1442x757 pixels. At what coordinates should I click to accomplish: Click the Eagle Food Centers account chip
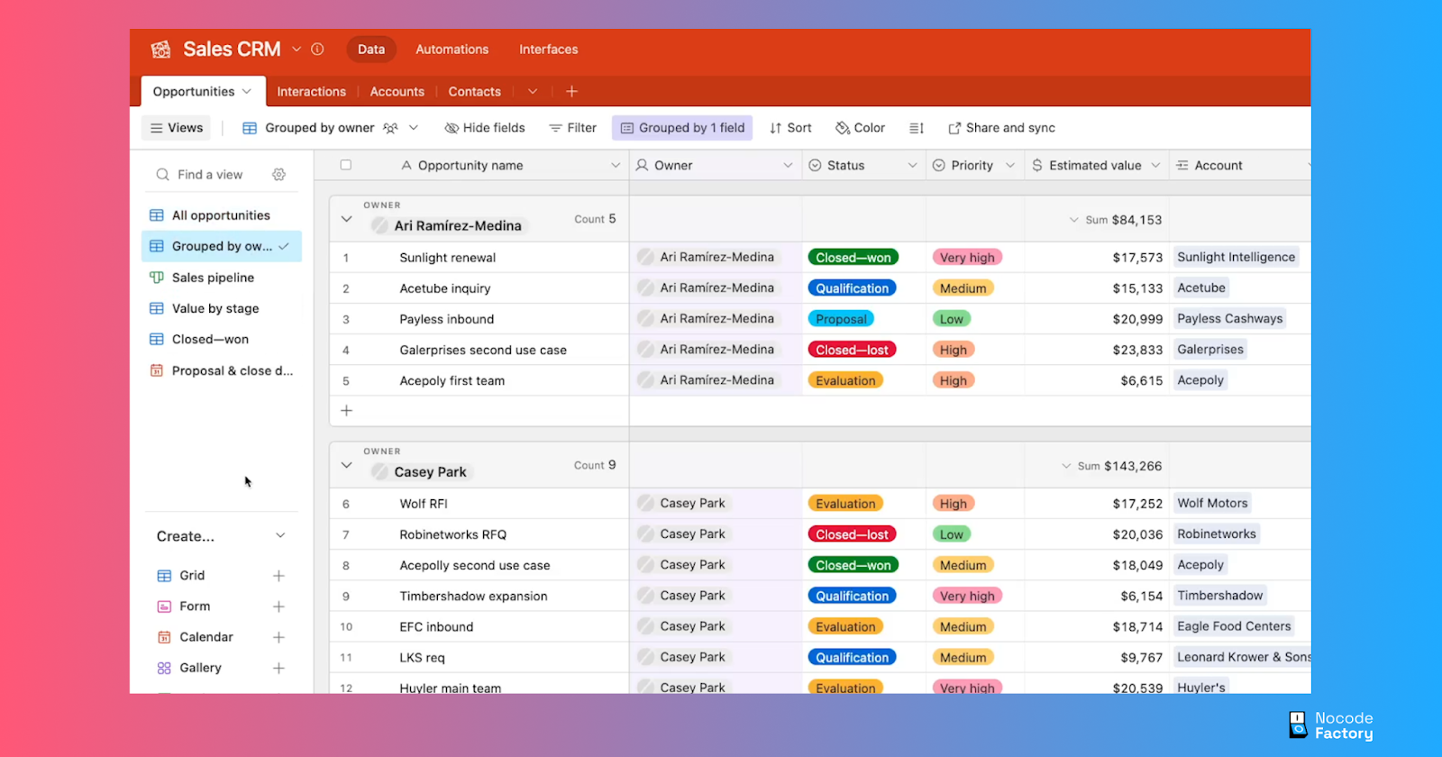(1234, 626)
